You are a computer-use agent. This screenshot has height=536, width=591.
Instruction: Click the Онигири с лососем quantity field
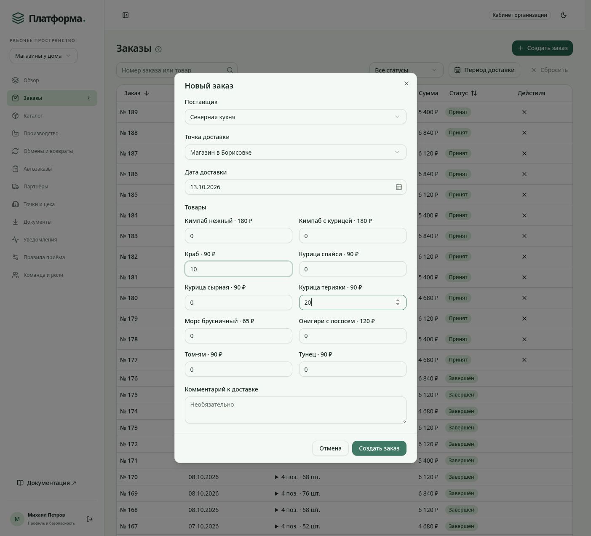pyautogui.click(x=353, y=336)
